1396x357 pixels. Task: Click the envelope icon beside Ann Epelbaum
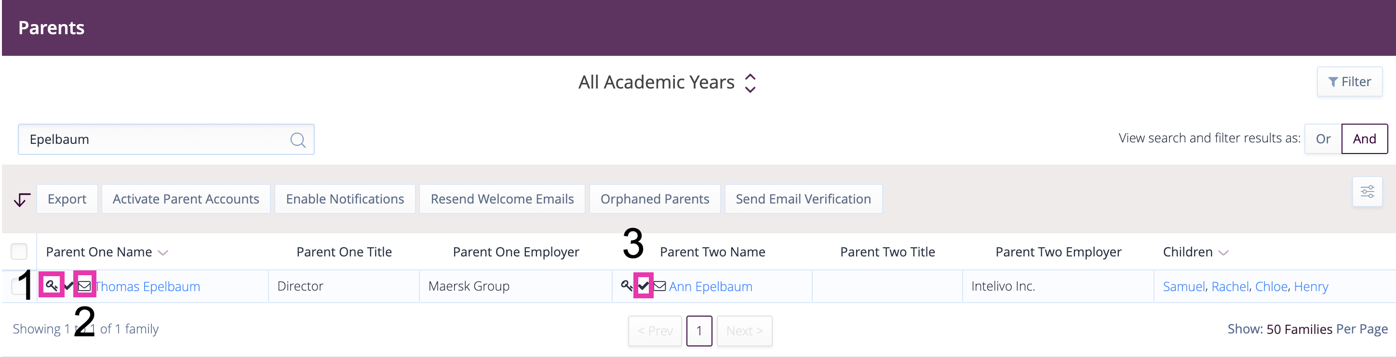659,286
